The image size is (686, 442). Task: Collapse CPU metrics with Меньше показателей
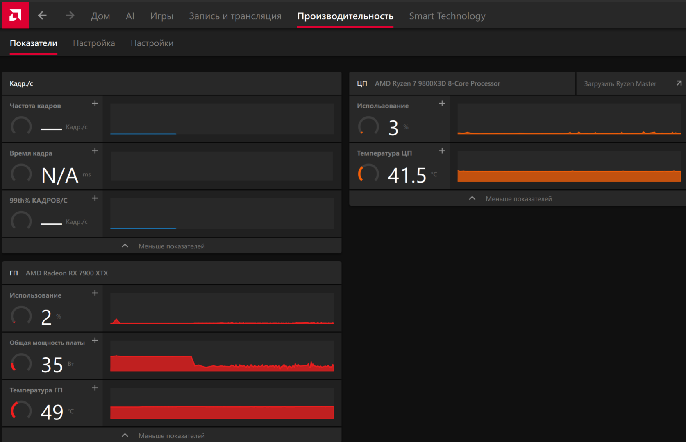518,198
